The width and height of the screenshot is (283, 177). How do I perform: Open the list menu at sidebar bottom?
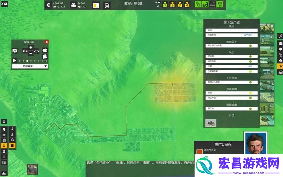coord(4,162)
